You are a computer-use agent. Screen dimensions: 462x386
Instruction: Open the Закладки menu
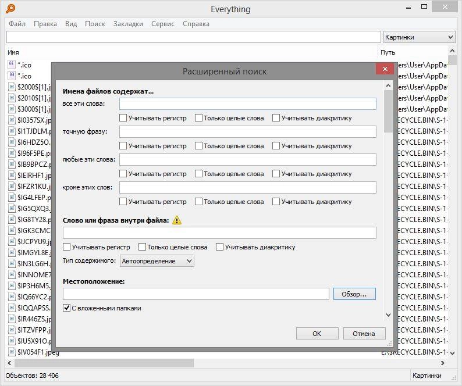point(128,24)
